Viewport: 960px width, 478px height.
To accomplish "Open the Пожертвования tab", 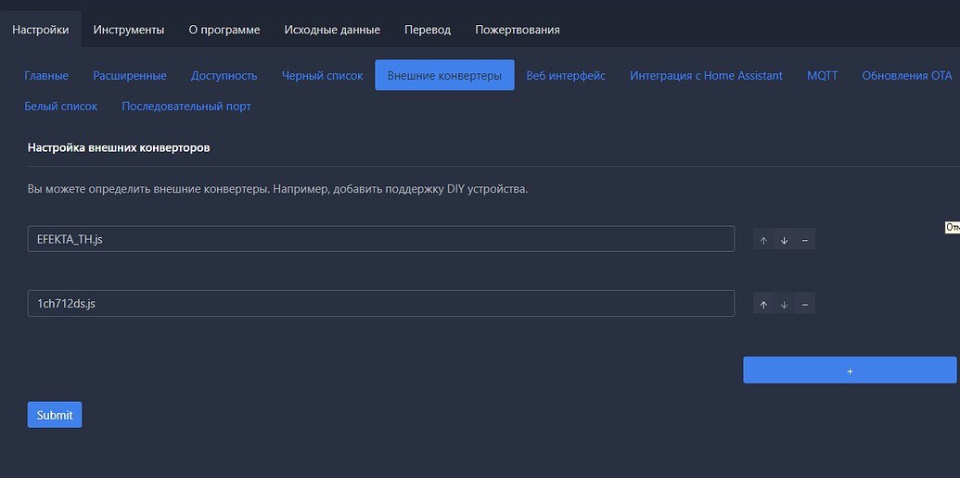I will pyautogui.click(x=518, y=30).
